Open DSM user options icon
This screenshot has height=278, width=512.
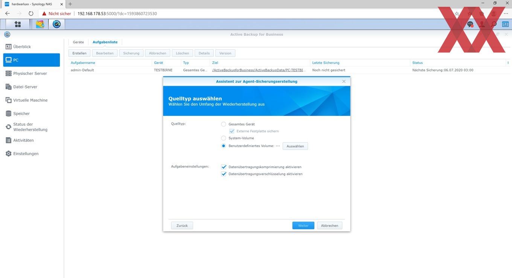[x=482, y=24]
